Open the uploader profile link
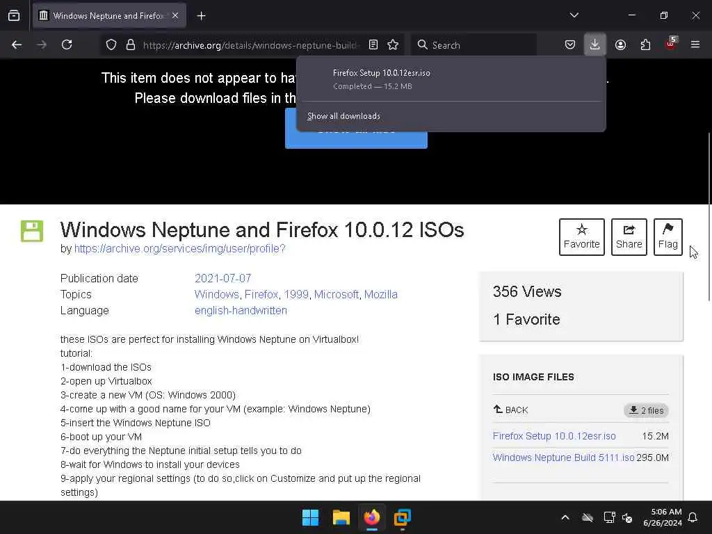 (180, 249)
